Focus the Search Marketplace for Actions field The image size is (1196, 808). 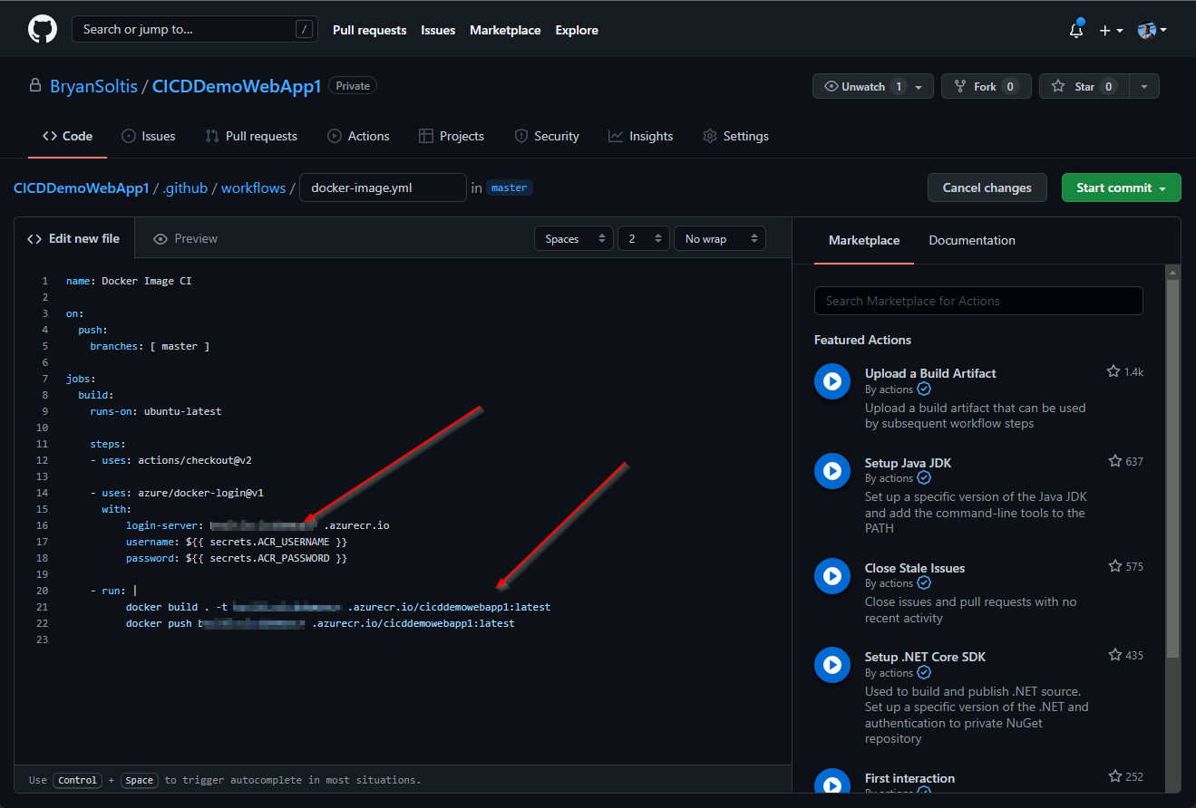977,301
